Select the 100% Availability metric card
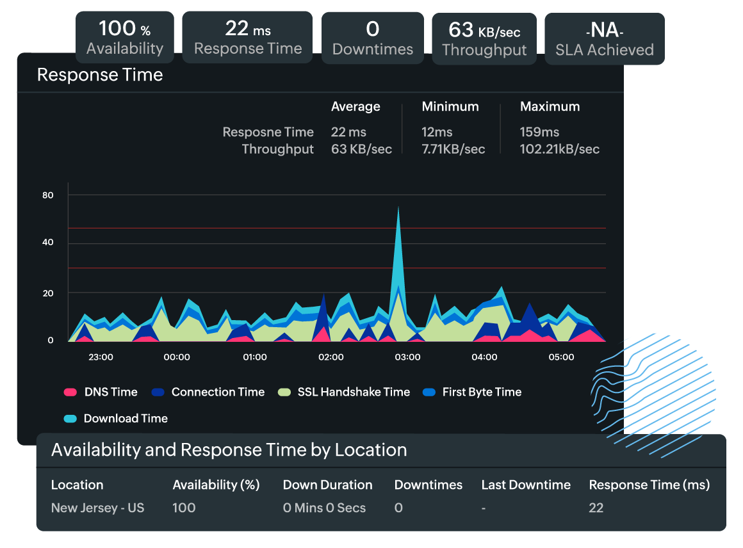The width and height of the screenshot is (743, 548). coord(124,37)
